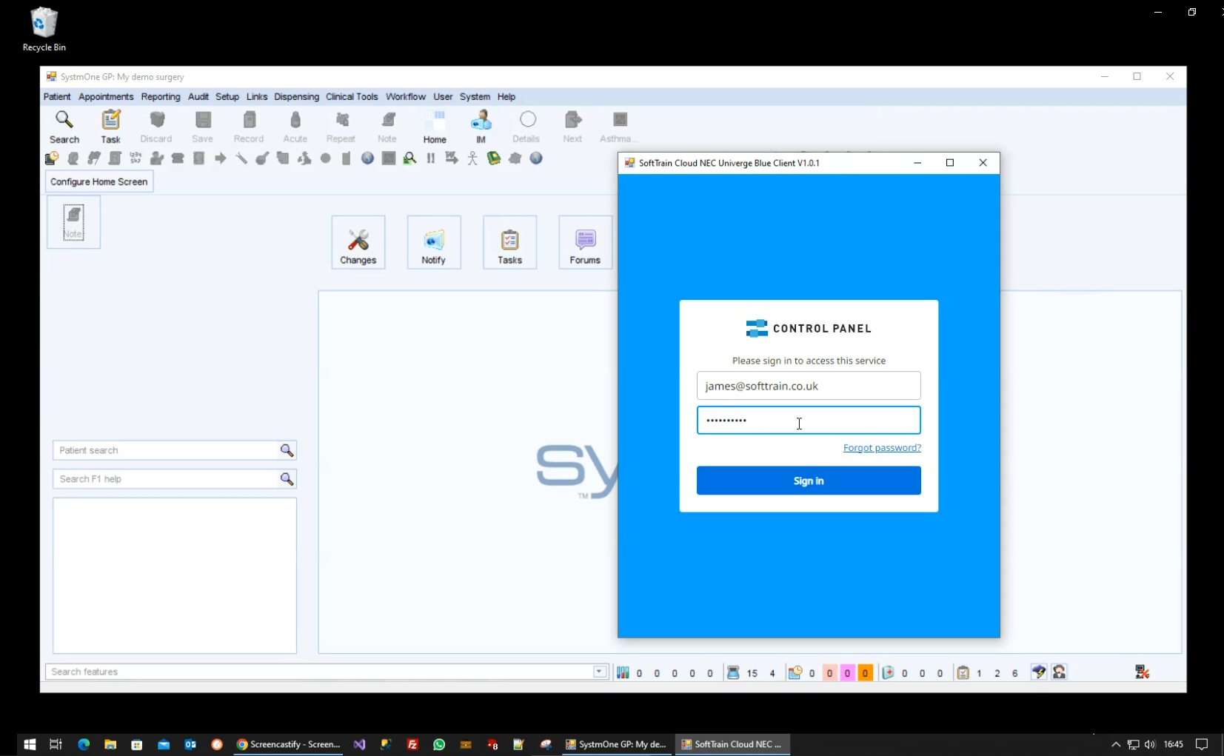Viewport: 1224px width, 756px height.
Task: Click the Sign in button
Action: [x=809, y=481]
